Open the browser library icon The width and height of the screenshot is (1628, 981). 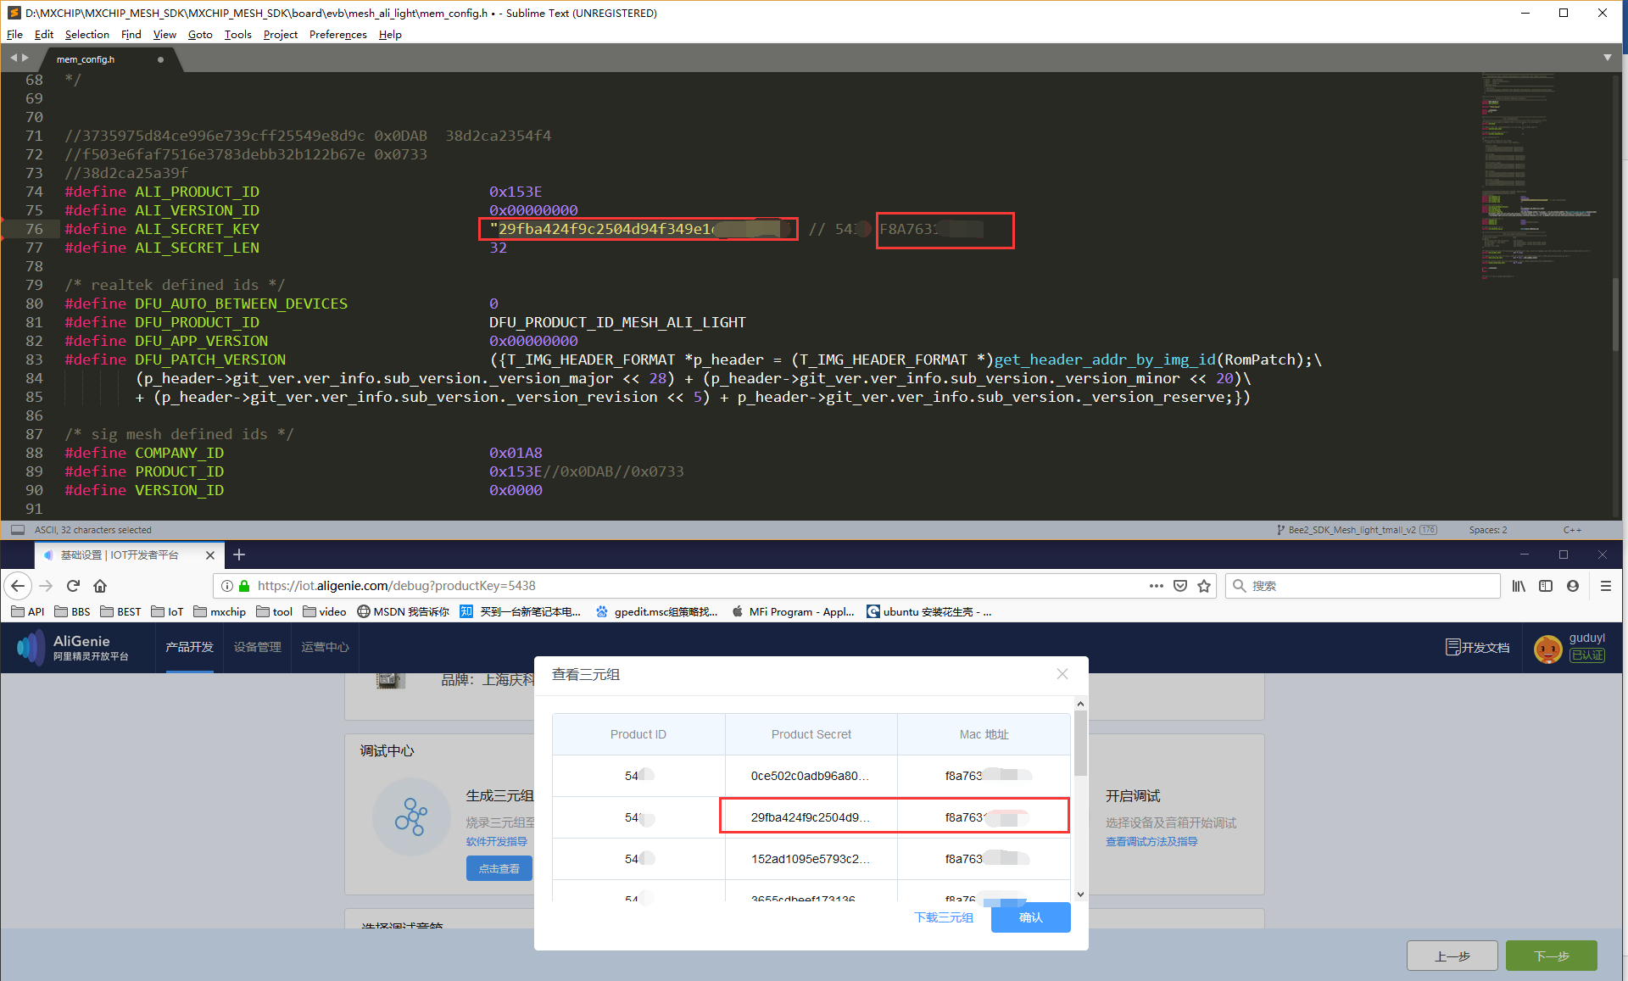click(1519, 586)
